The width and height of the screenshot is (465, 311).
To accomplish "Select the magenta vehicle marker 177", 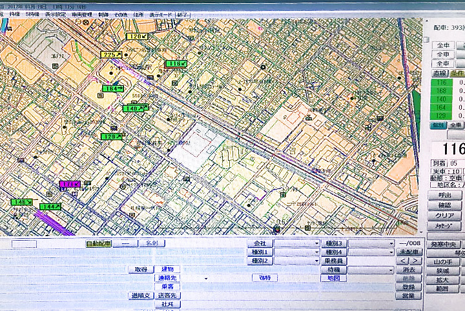I will pos(70,184).
